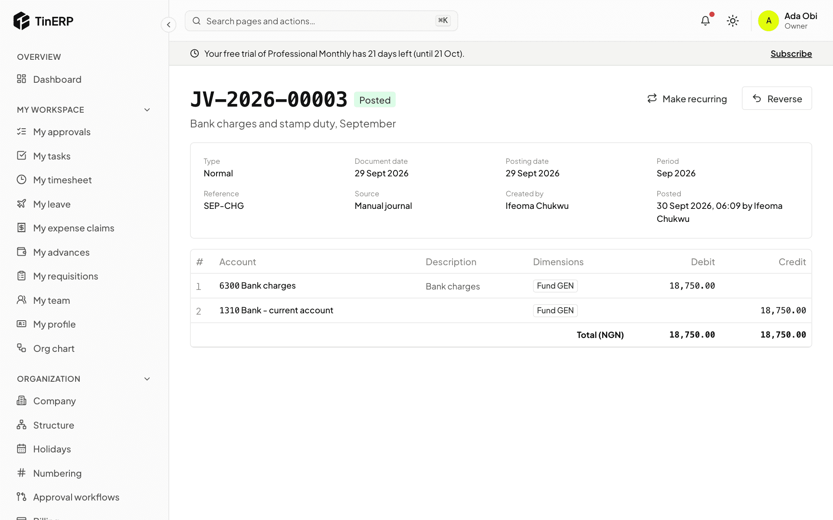Screen dimensions: 833x520
Task: Click the My timesheet clock icon
Action: coord(21,179)
